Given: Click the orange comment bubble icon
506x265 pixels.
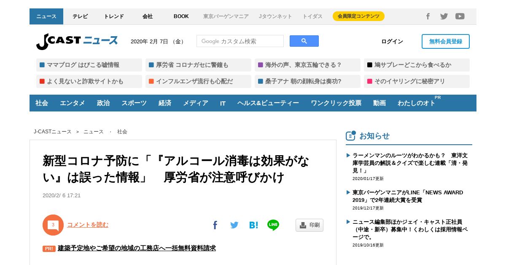Looking at the screenshot, I should [x=53, y=225].
